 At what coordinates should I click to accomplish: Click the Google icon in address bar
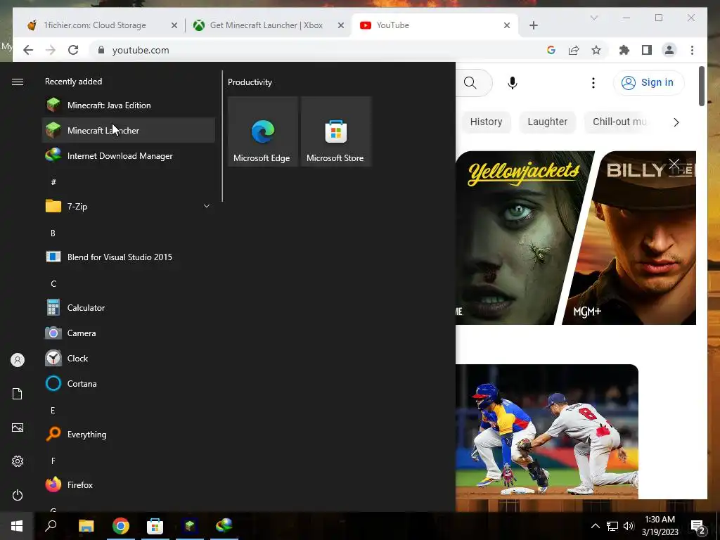click(x=551, y=50)
